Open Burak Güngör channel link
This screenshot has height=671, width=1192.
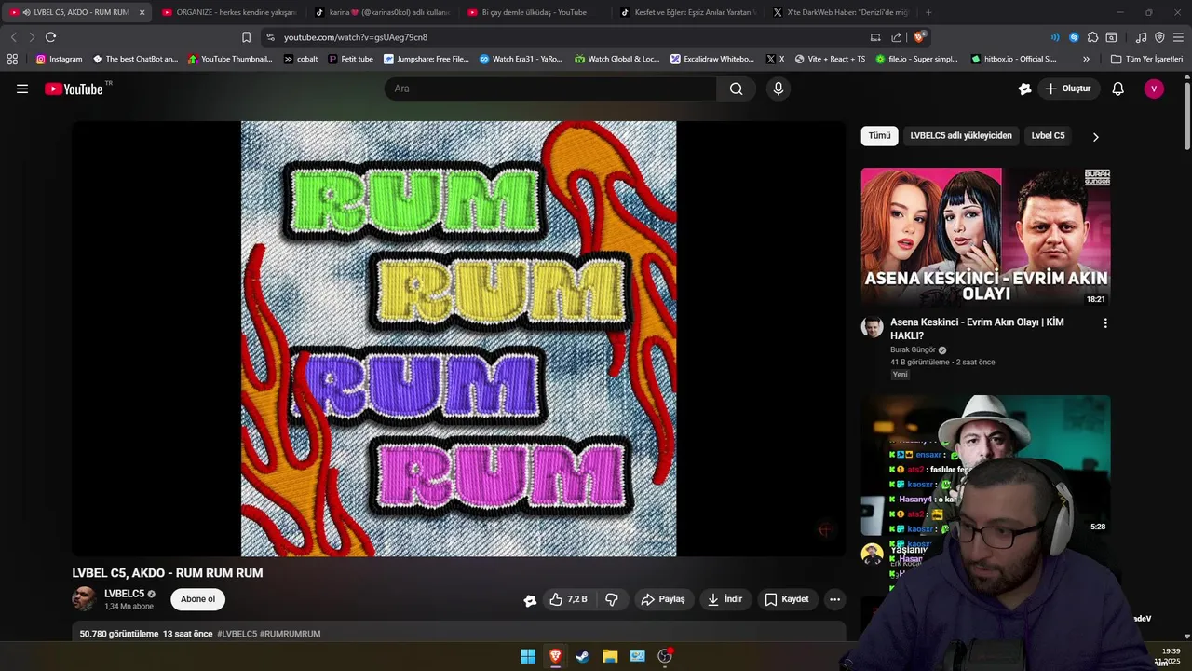pos(913,350)
